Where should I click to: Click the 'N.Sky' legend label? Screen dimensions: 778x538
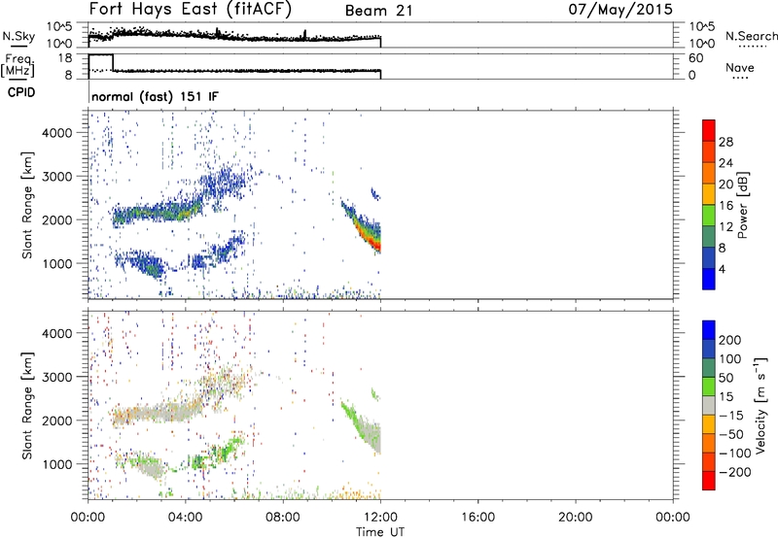click(18, 37)
